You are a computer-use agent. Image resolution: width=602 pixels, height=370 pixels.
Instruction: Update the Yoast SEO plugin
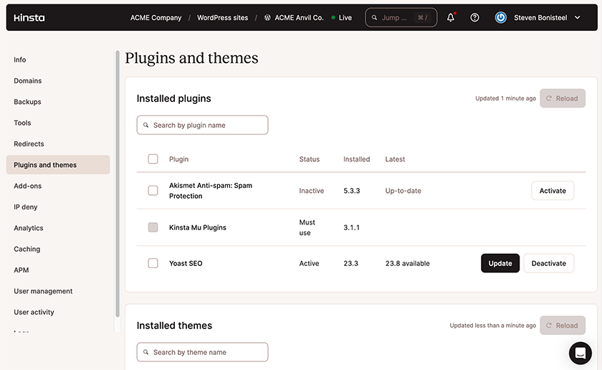[500, 263]
